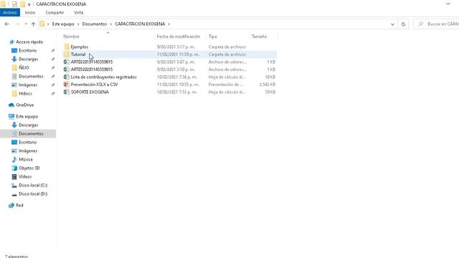The height and width of the screenshot is (258, 459).
Task: Switch to the Inicio ribbon tab
Action: coord(30,13)
